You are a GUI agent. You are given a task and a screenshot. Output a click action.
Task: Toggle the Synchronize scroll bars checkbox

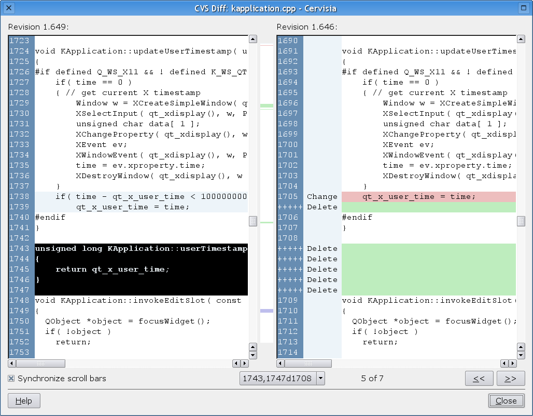point(11,379)
